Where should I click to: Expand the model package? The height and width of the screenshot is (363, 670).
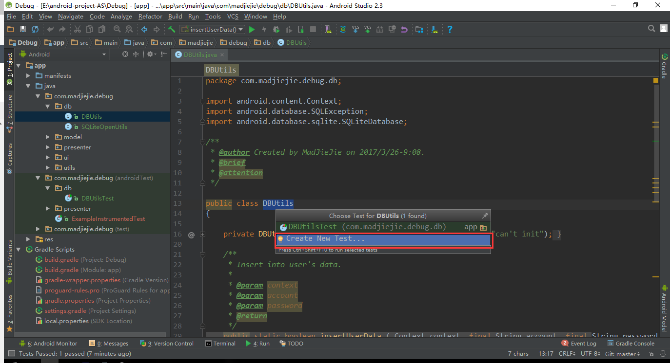(48, 137)
